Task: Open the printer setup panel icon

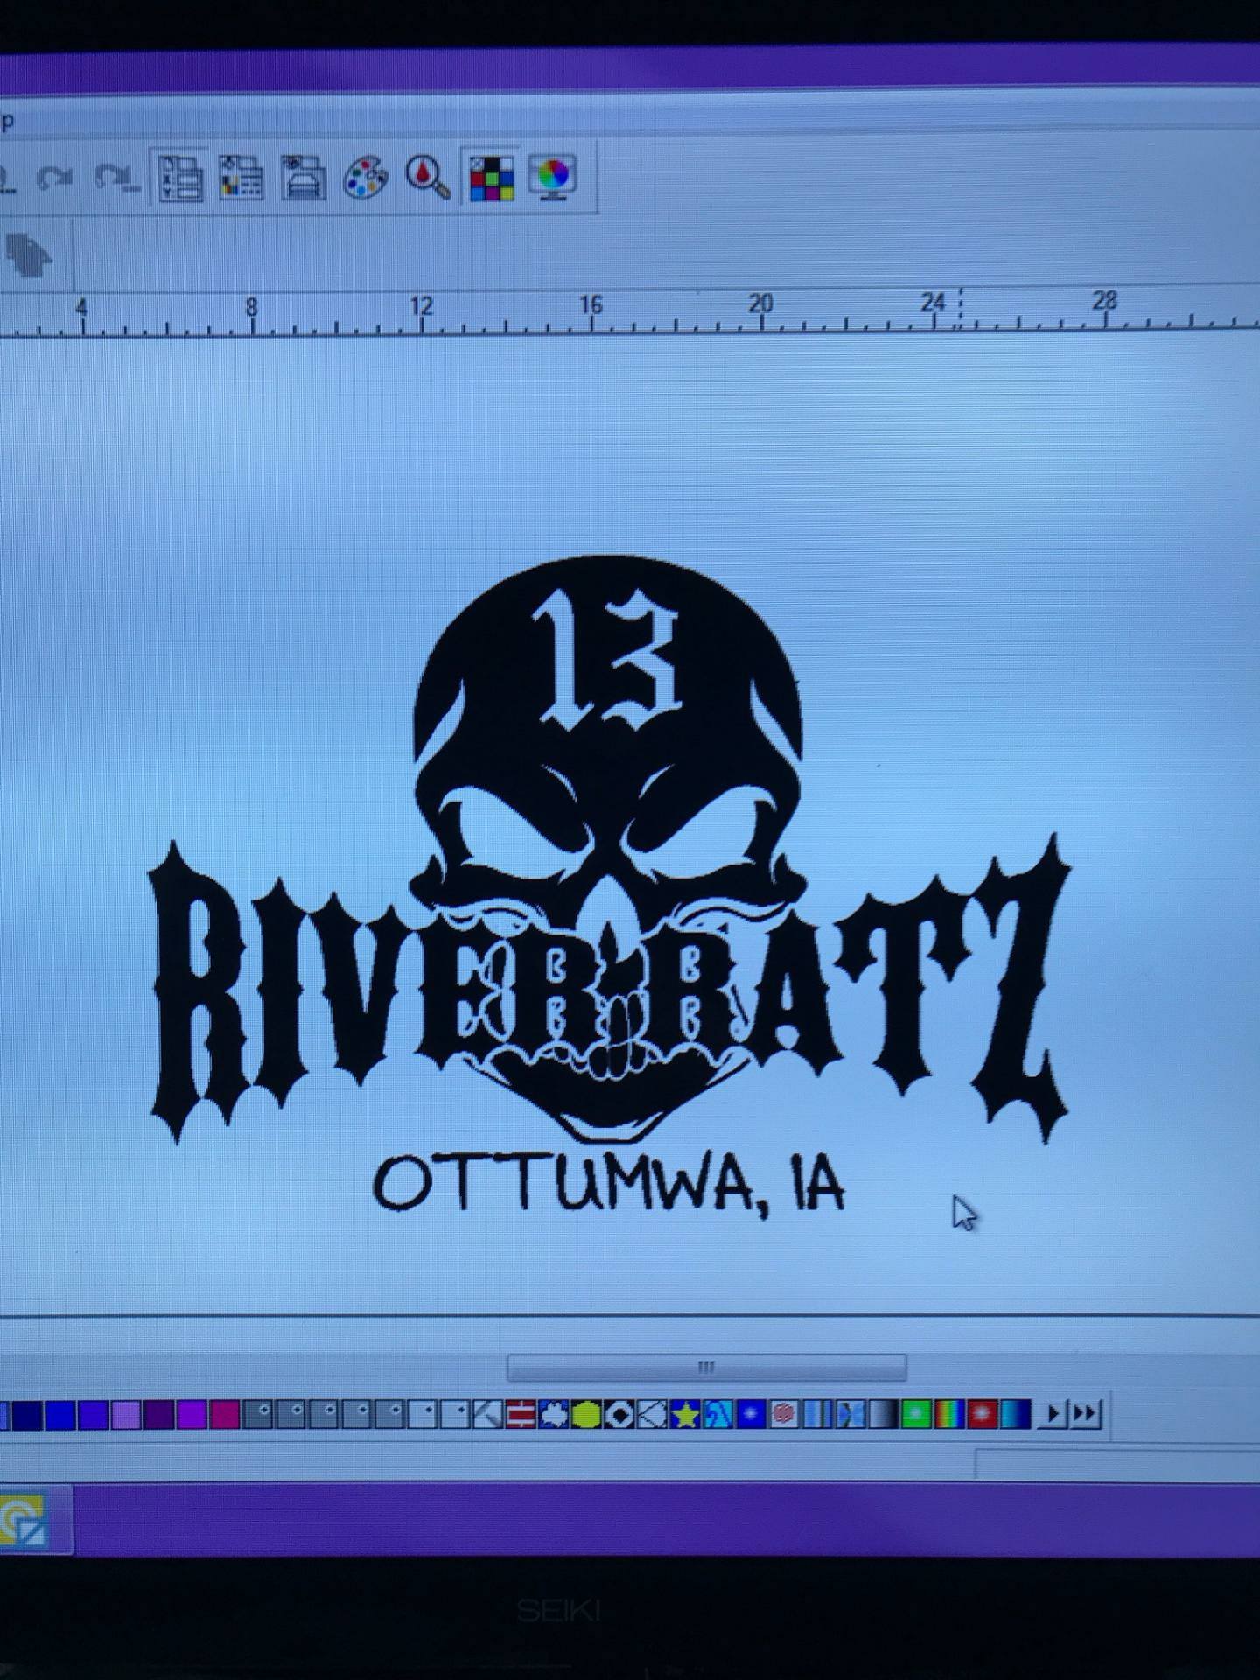Action: point(303,178)
